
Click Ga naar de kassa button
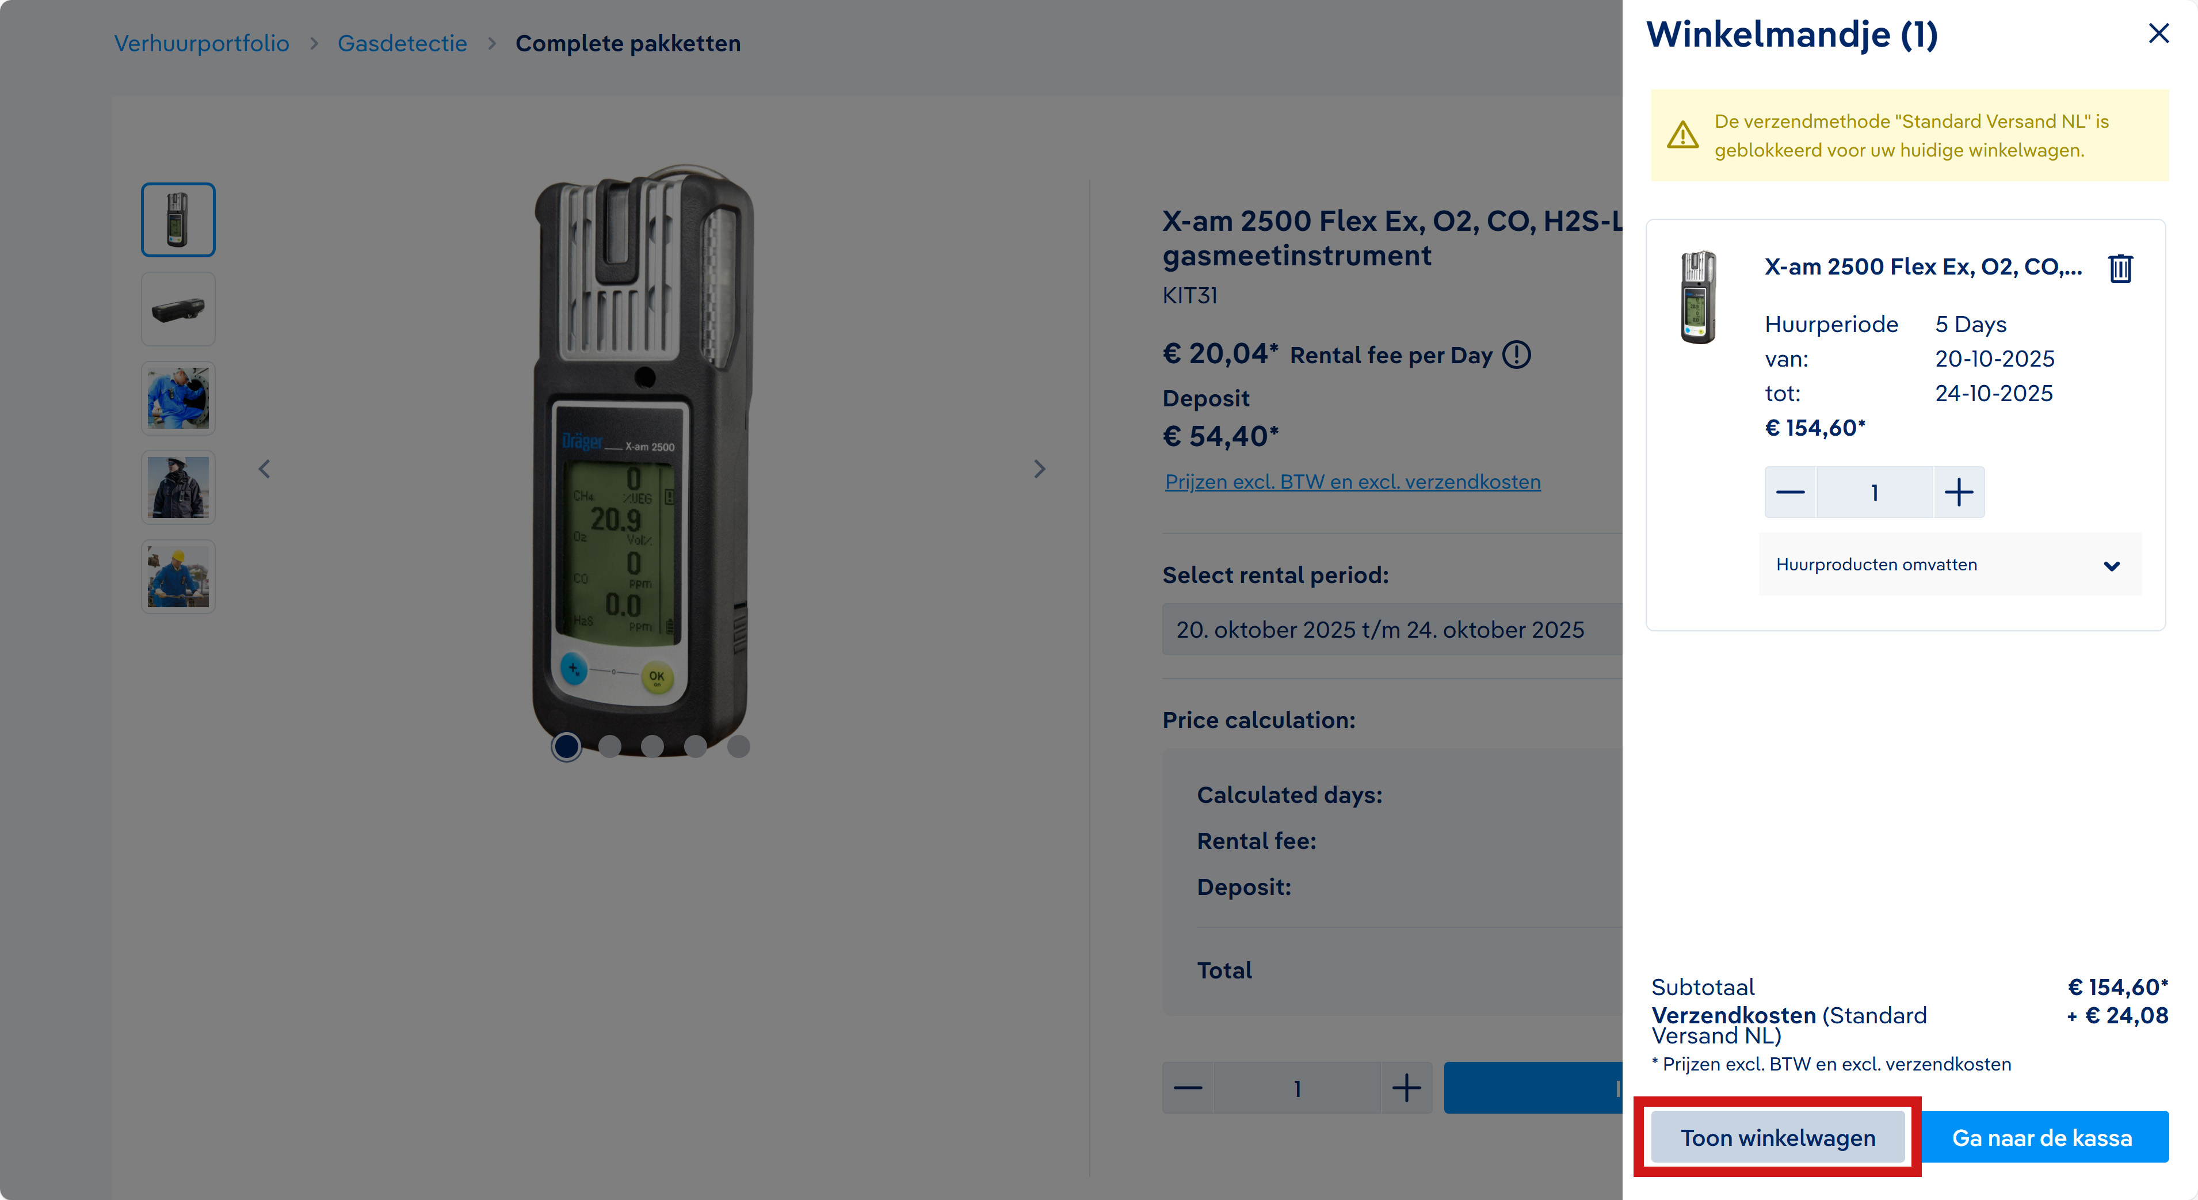[x=2041, y=1137]
